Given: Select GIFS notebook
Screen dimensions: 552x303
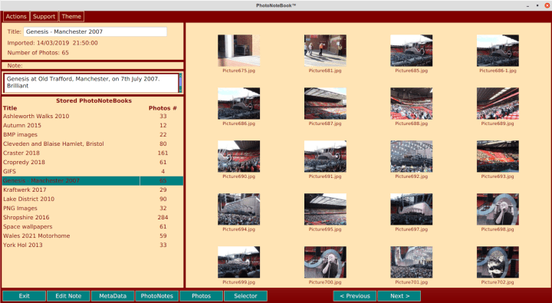Looking at the screenshot, I should click(x=93, y=171).
